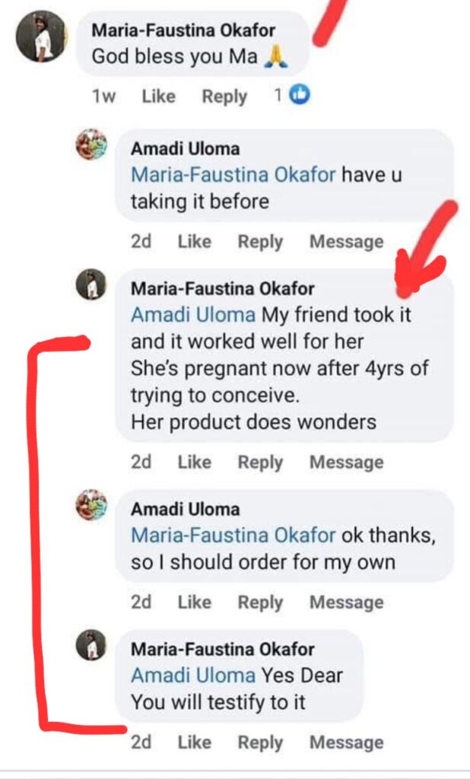Like the "so I should order for my own" comment
Image resolution: width=470 pixels, height=779 pixels.
coord(194,603)
